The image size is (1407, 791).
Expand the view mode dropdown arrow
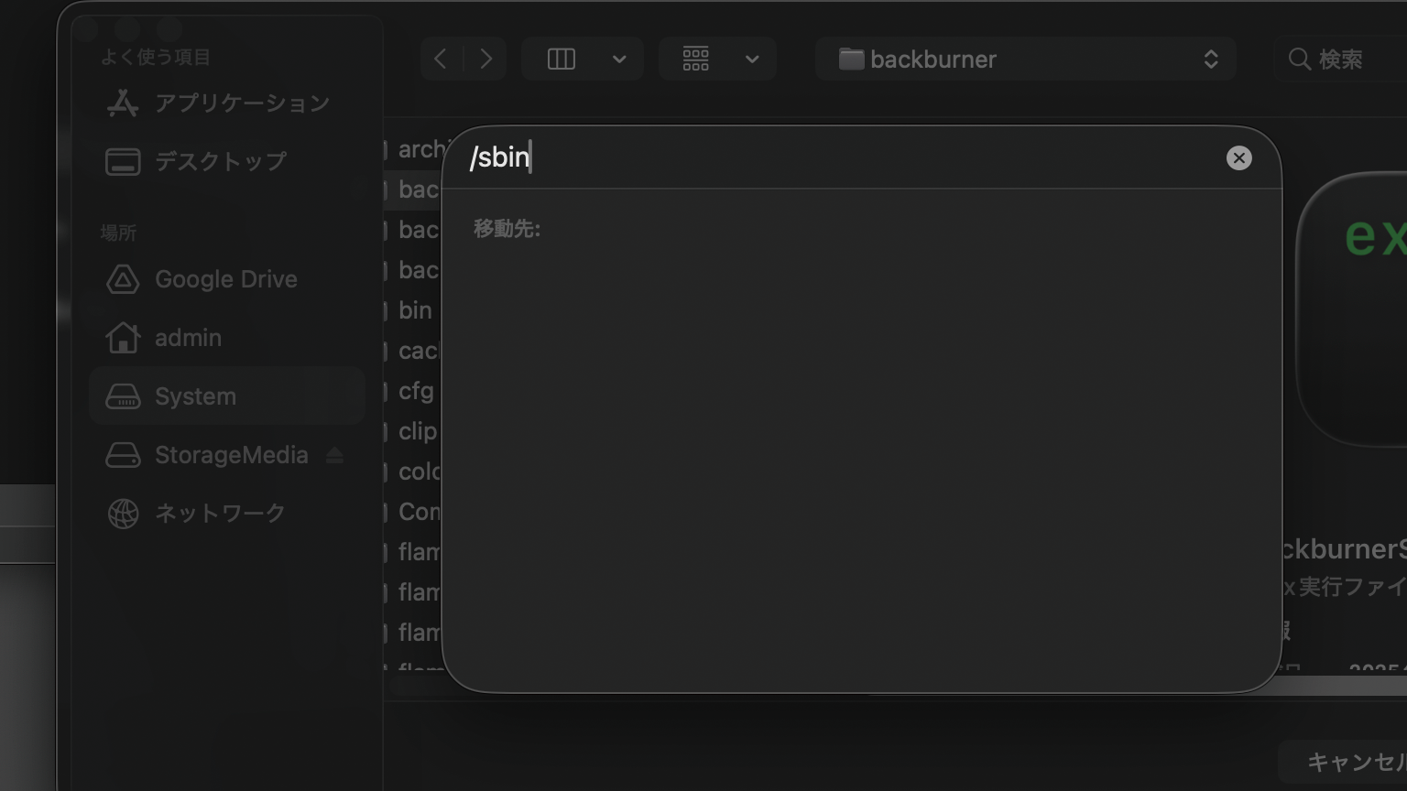coord(619,60)
